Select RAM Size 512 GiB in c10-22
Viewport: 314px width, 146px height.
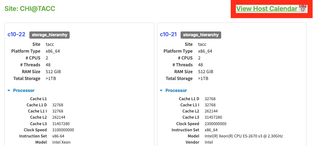point(53,71)
